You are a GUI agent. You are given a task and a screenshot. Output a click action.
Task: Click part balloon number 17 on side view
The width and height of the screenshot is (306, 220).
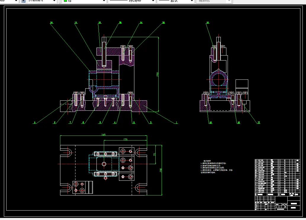coord(259,123)
